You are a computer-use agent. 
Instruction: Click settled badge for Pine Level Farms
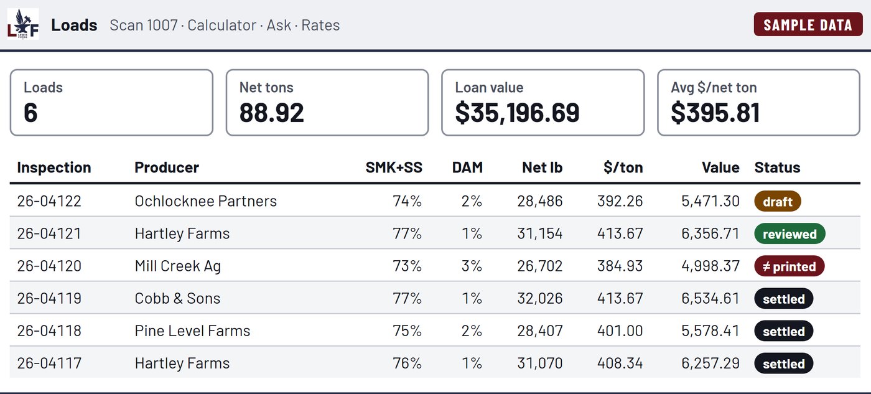pos(784,331)
